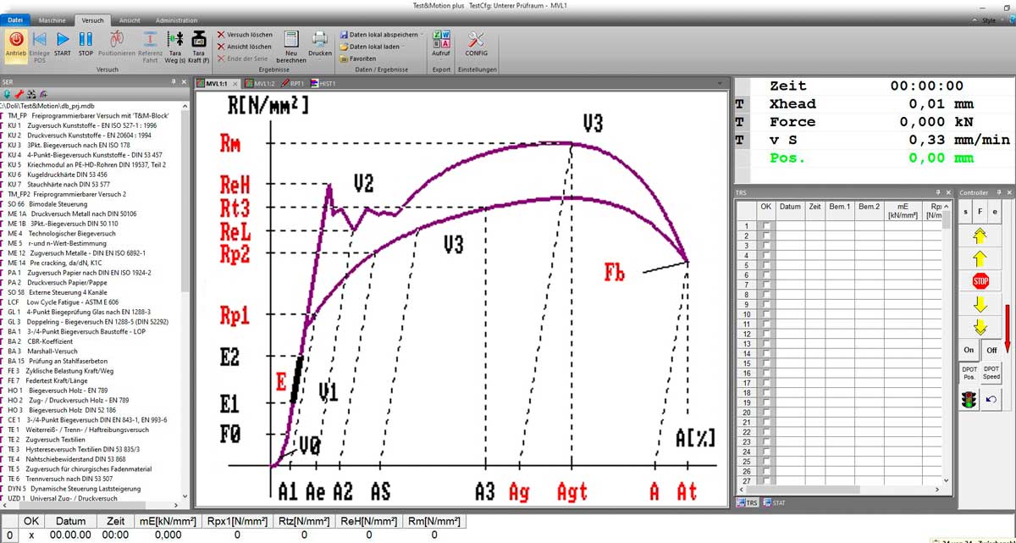The image size is (1016, 543).
Task: Toggle the controller On button
Action: (x=969, y=349)
